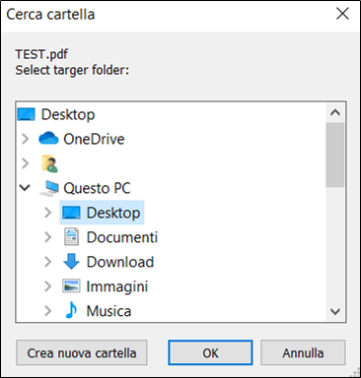Click the OneDrive cloud icon
361x378 pixels.
click(x=48, y=139)
